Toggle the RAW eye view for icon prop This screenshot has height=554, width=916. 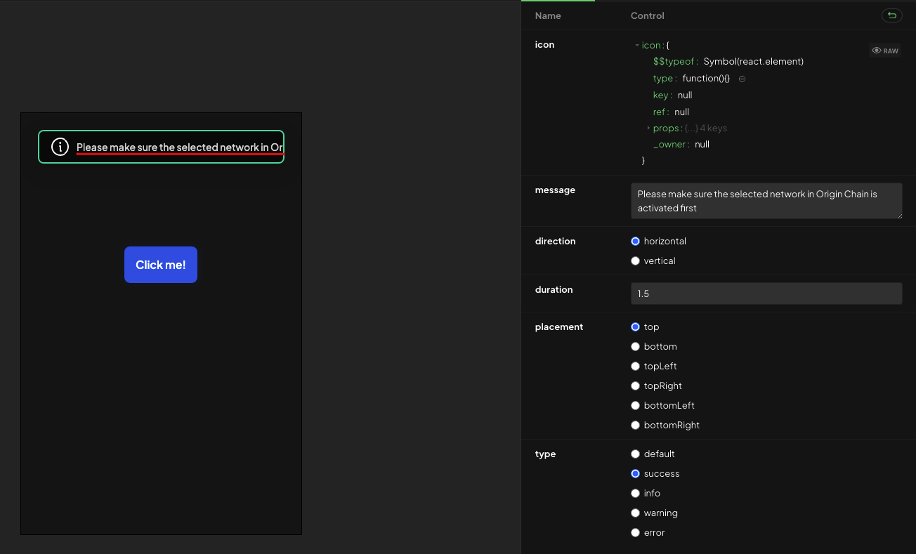coord(884,50)
